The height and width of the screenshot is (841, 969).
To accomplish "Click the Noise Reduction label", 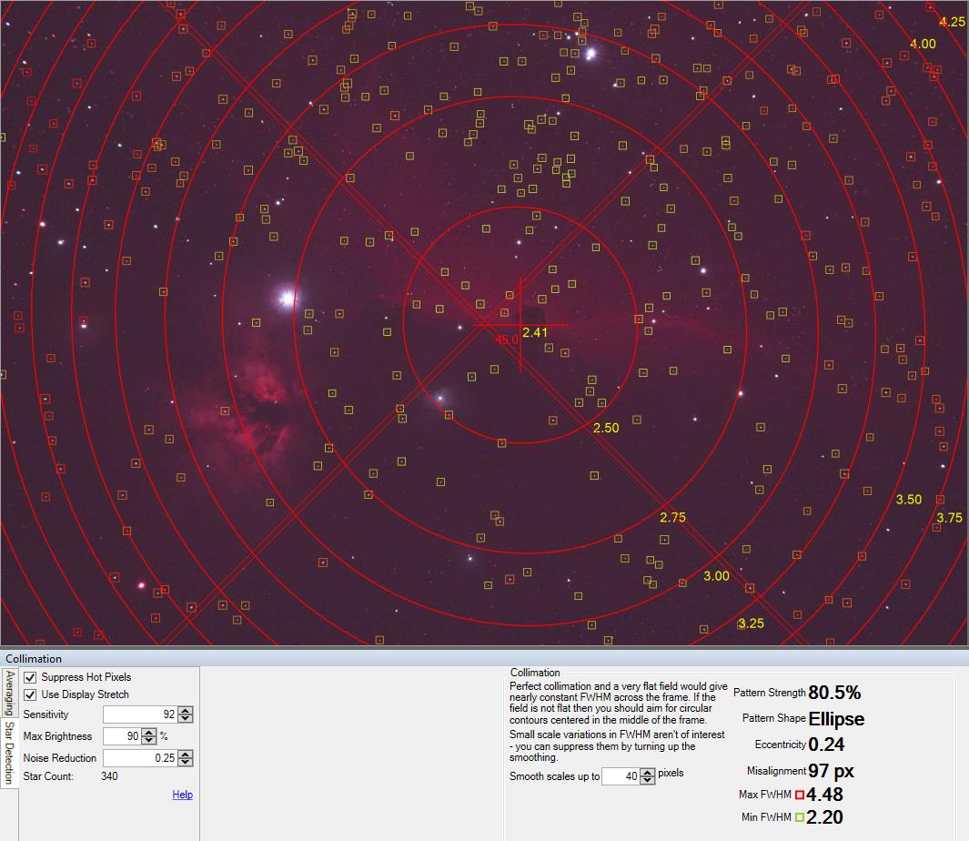I will click(x=60, y=757).
